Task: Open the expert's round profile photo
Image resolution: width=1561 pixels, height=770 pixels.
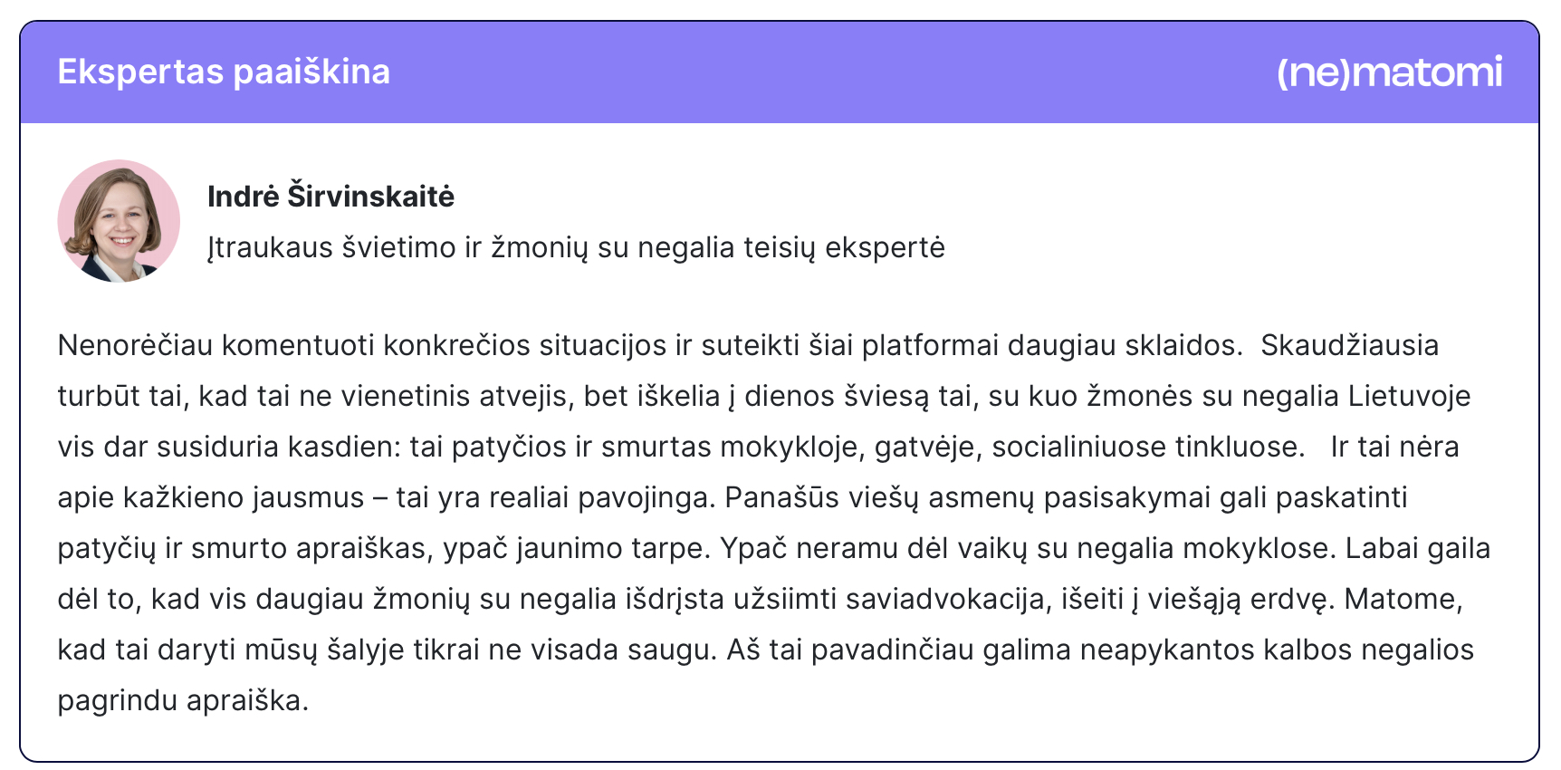Action: [119, 221]
